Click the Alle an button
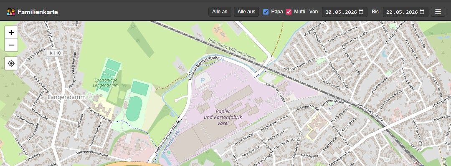Viewport: 451px width, 166px height. (x=220, y=12)
